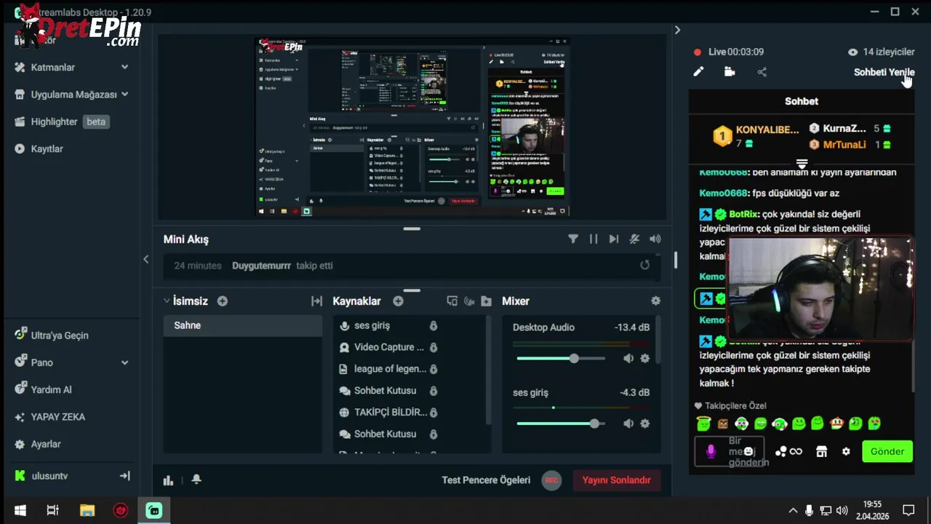Open Desktop Audio settings gear

point(644,358)
